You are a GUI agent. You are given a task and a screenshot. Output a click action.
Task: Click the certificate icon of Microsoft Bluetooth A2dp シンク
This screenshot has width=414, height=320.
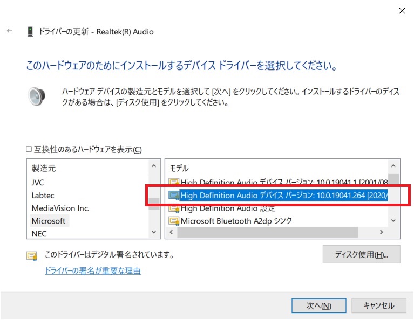coord(174,221)
